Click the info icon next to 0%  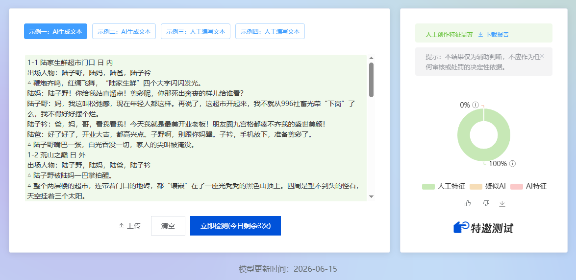[x=476, y=105]
